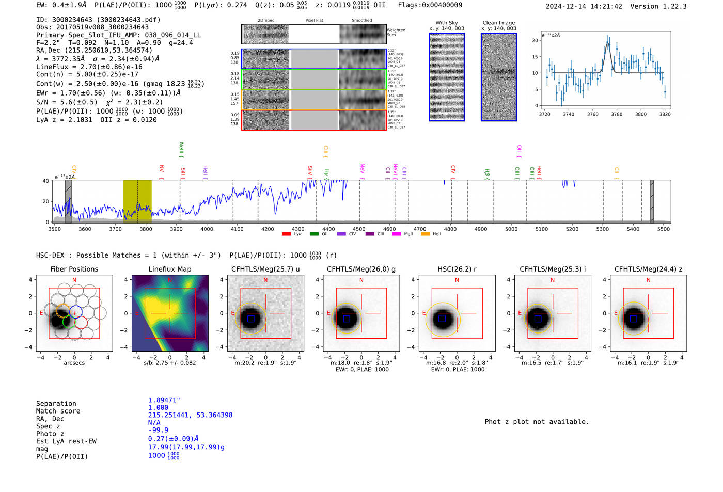Click the Obs: 20170519v008_3000234643 line

92,27
